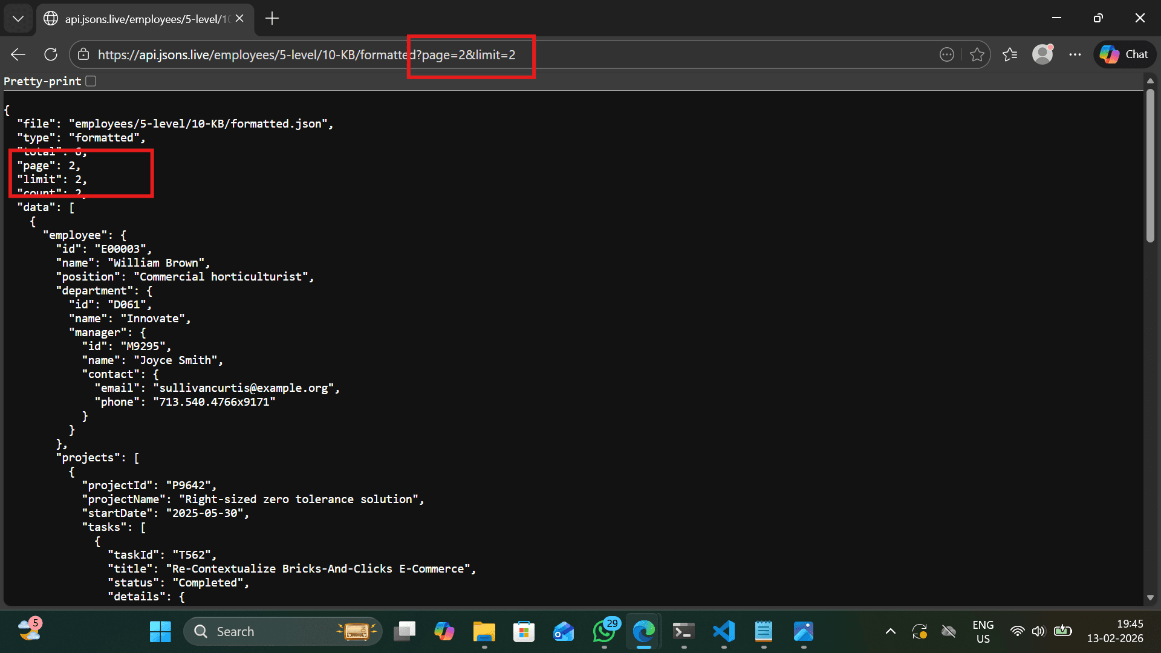Click the taskbar Search box

[x=282, y=632]
